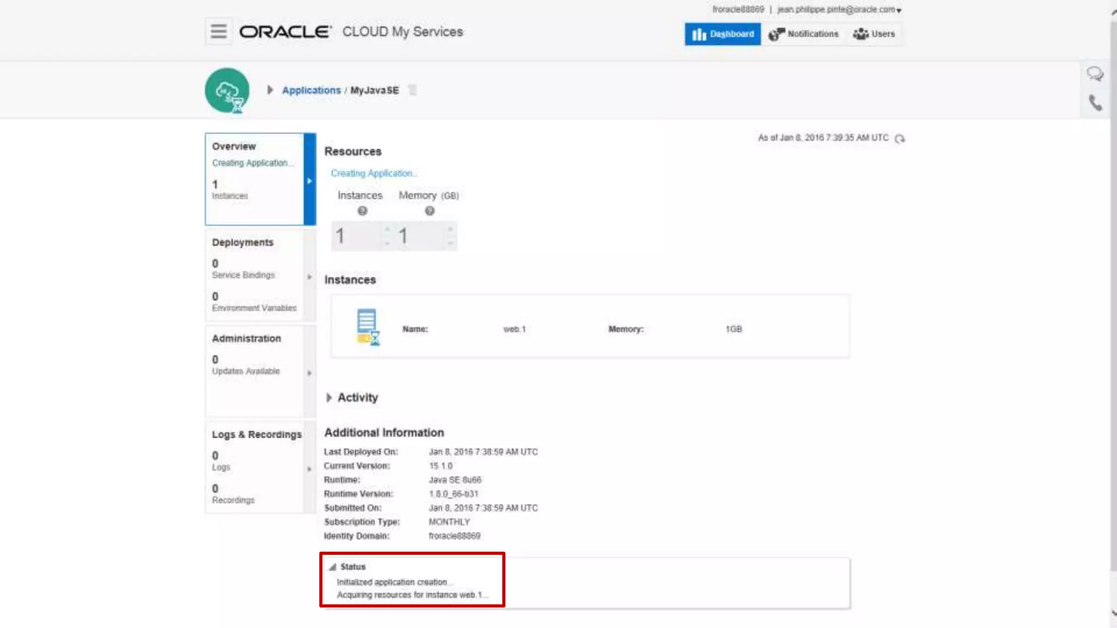
Task: Click 'MONTHLY' subscription type value
Action: (x=449, y=522)
